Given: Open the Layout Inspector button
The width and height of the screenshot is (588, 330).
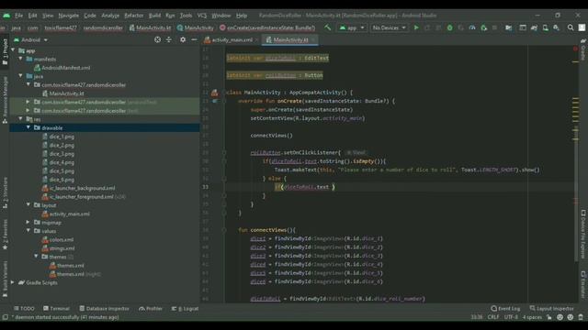Looking at the screenshot, I should point(551,309).
